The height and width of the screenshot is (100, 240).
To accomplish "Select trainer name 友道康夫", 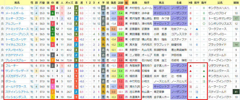I will [135, 97].
